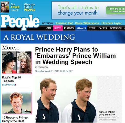This screenshot has width=125, height=123.
Task: Open the HOME menu item
Action: [x=48, y=28]
